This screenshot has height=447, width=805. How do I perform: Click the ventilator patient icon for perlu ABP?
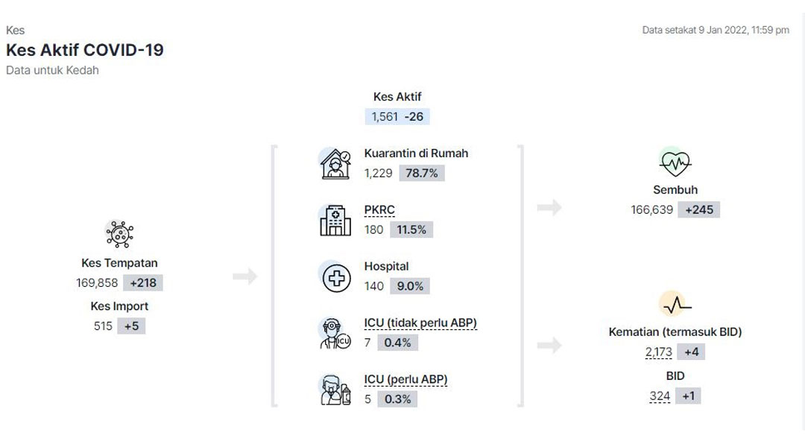click(x=335, y=390)
